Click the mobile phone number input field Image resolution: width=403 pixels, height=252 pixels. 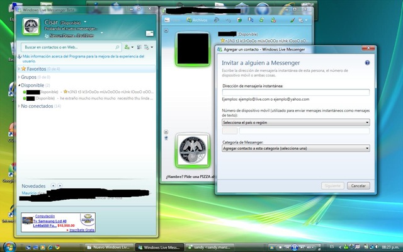coord(304,131)
